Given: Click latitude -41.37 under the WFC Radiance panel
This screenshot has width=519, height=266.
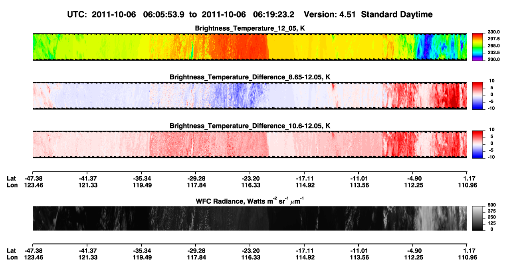Looking at the screenshot, I should click(x=87, y=250).
